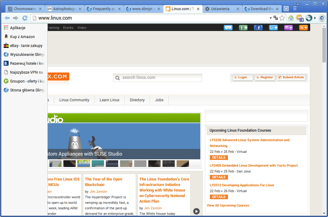
Task: Focus the search linux.com field
Action: coord(158,78)
